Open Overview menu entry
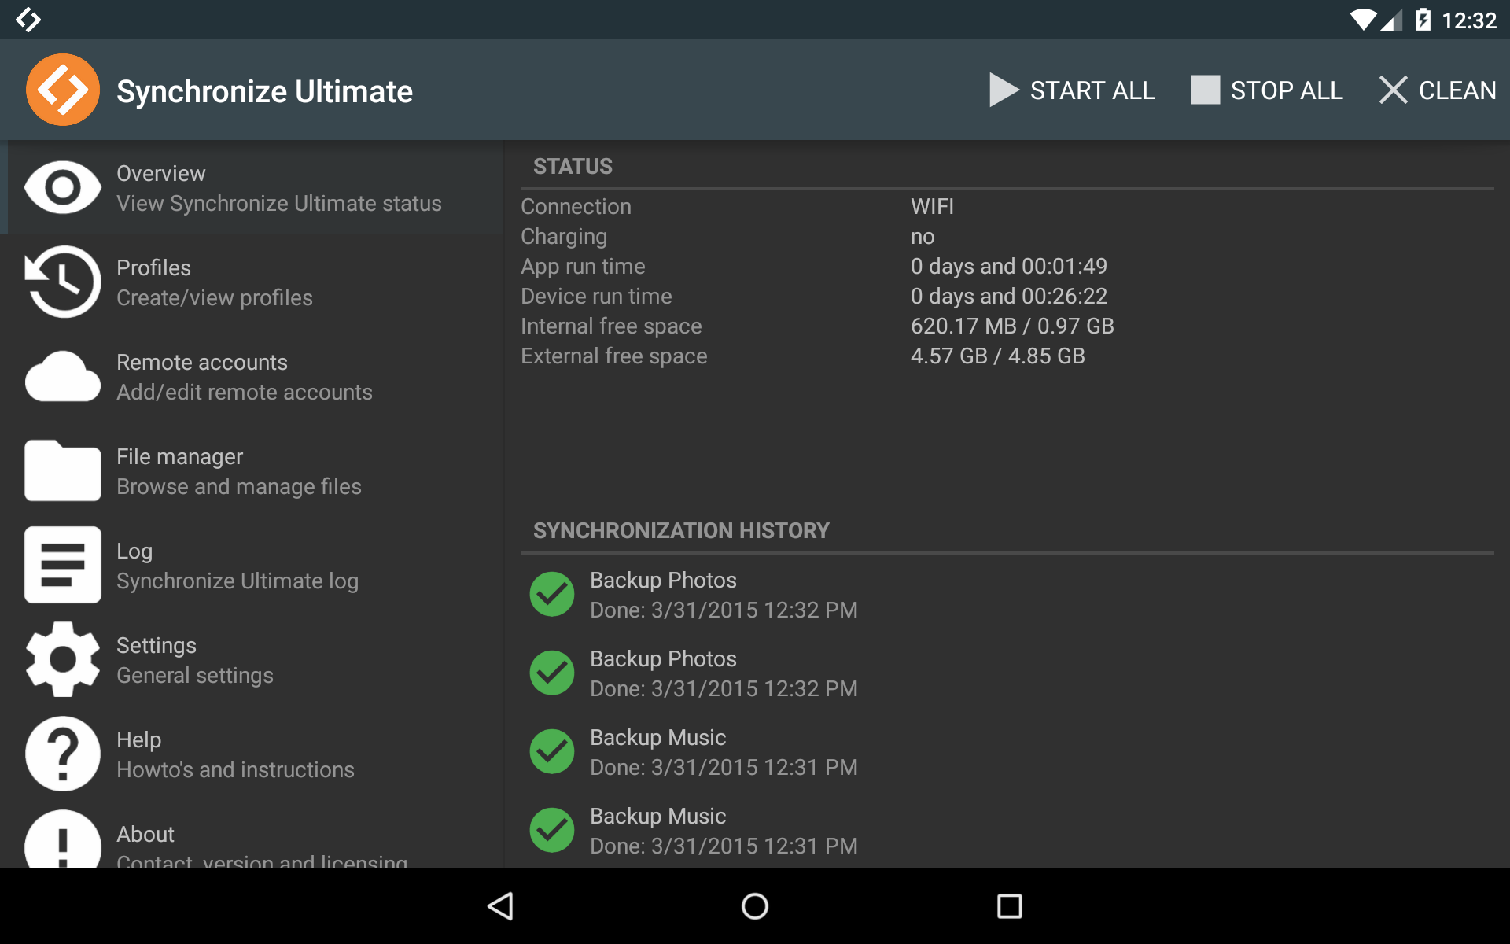1510x944 pixels. point(252,187)
